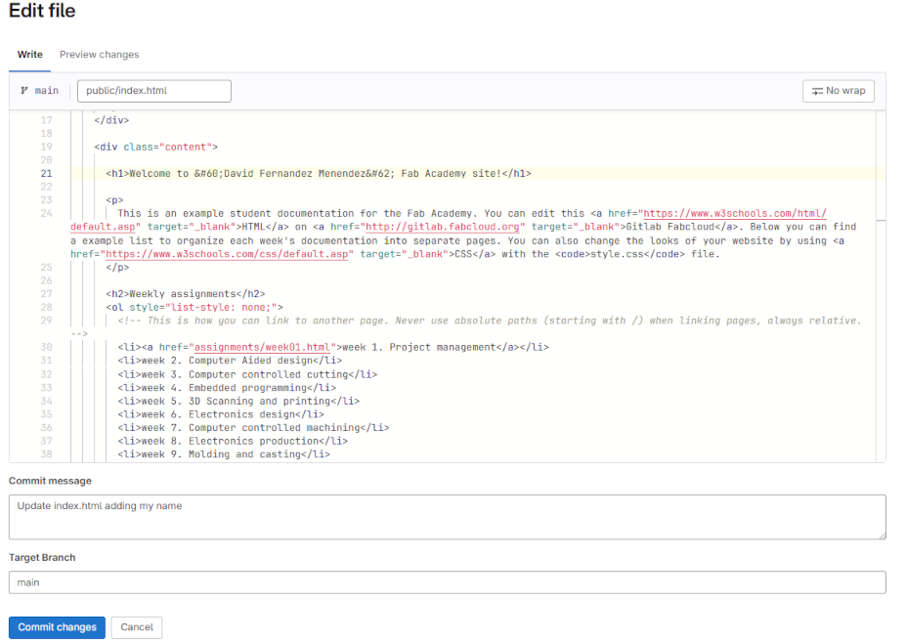Click the 'week 9. Molding and casting' line
This screenshot has height=643, width=906.
pos(224,454)
